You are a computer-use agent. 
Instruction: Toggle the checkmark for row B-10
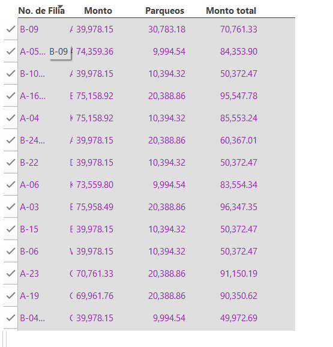point(11,73)
